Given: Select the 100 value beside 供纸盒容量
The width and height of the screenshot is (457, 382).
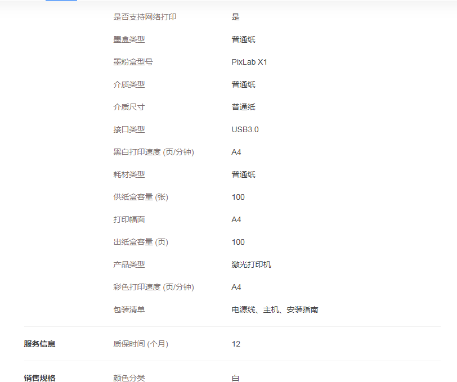Looking at the screenshot, I should [x=238, y=197].
